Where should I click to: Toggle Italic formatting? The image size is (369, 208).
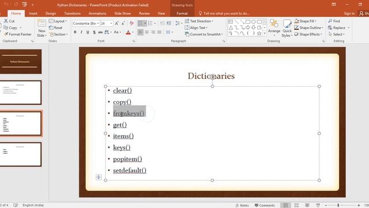coord(81,32)
